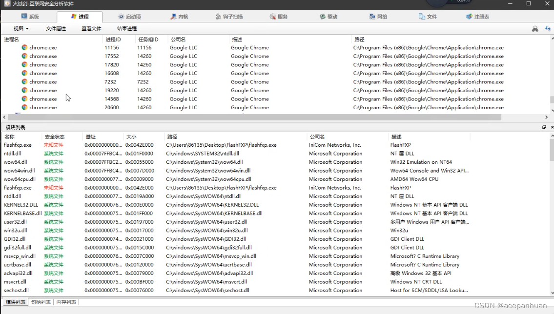Pin the 模块列表 panel
The height and width of the screenshot is (314, 554).
click(x=544, y=127)
